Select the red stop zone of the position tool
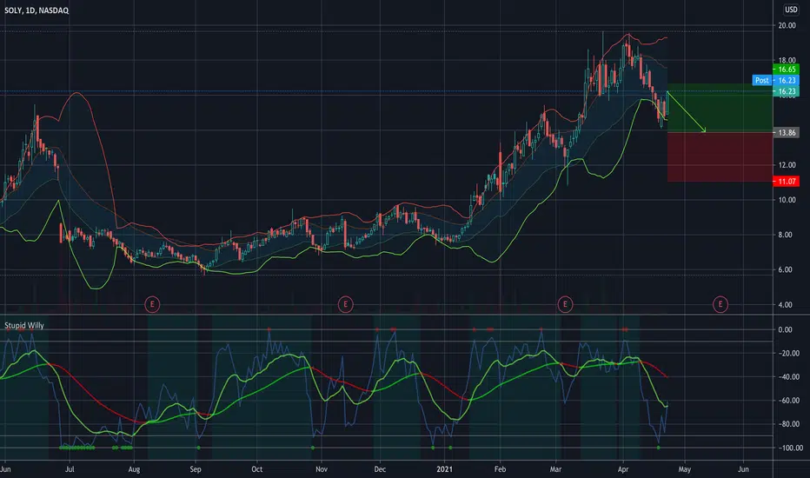This screenshot has width=810, height=478. coord(720,157)
